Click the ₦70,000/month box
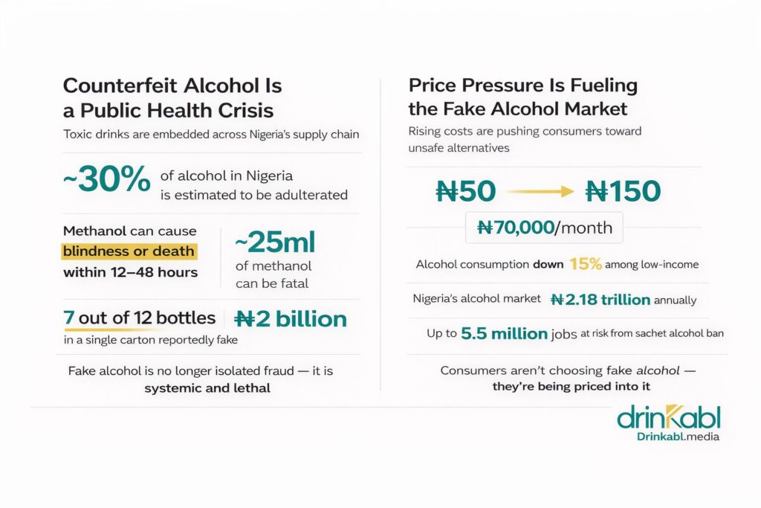The width and height of the screenshot is (761, 508). [x=544, y=228]
